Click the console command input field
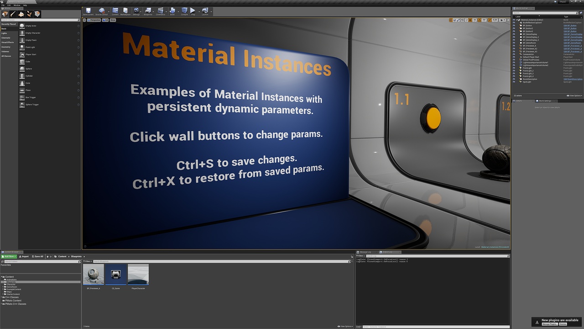Screen dimensions: 584x329 point(435,326)
